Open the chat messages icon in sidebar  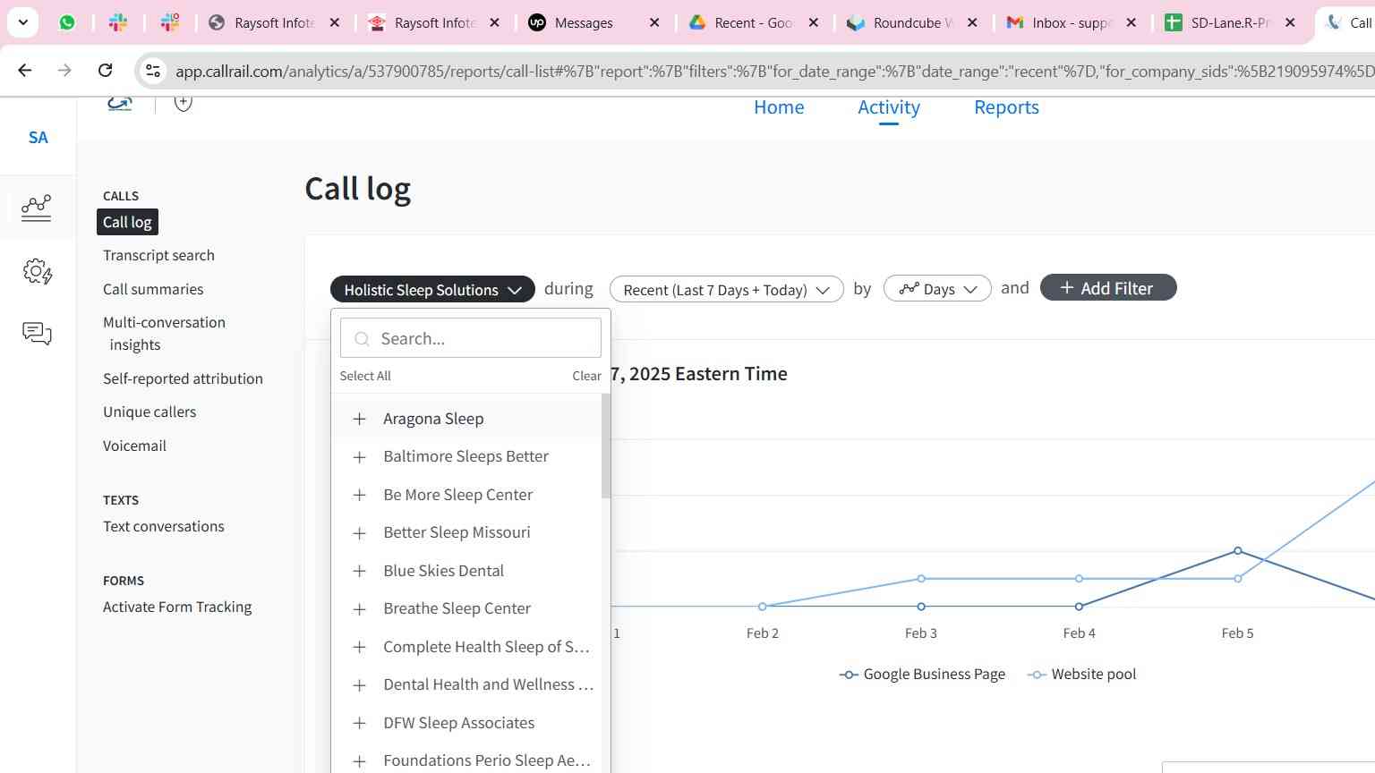[x=37, y=334]
